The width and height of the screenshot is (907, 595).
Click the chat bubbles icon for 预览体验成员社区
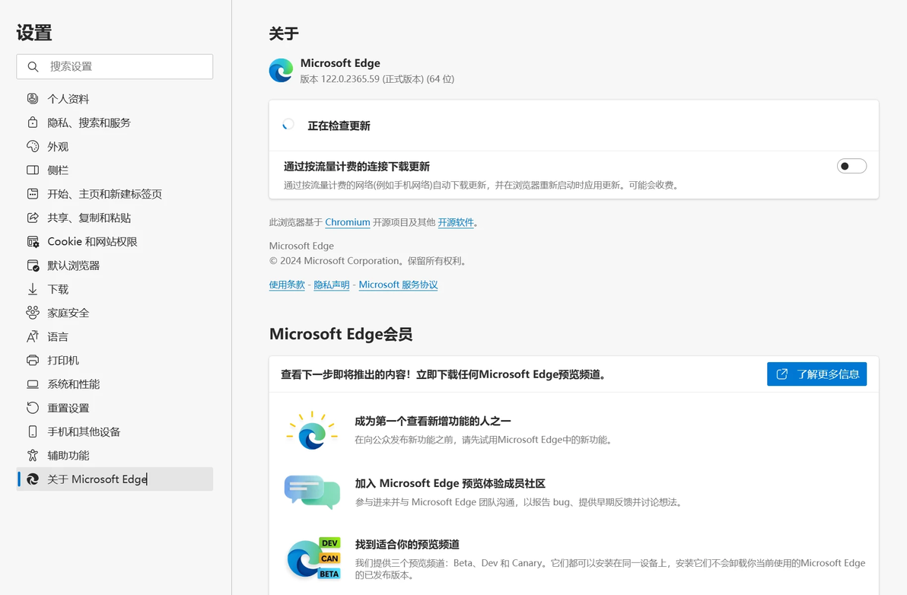tap(312, 492)
